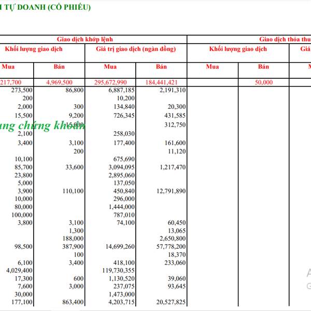Select the cell 137,050
Image resolution: width=311 pixels, height=311 pixels.
pos(124,183)
